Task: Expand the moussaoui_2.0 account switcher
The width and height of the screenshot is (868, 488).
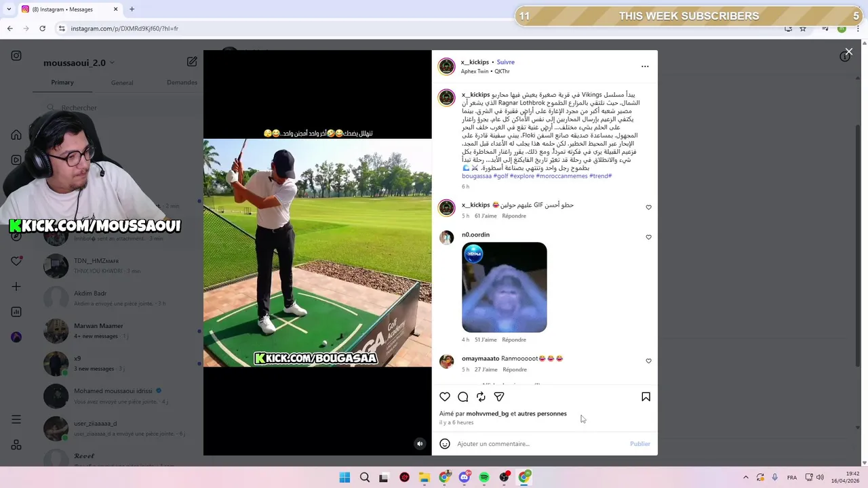Action: 79,62
